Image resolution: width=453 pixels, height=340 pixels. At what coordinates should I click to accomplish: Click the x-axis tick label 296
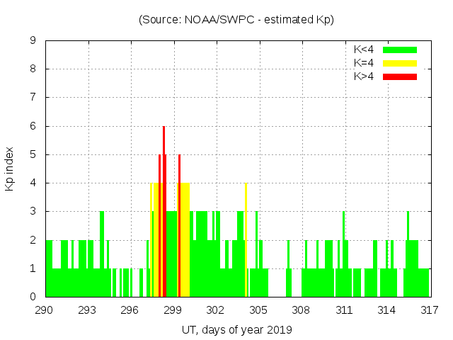[130, 310]
